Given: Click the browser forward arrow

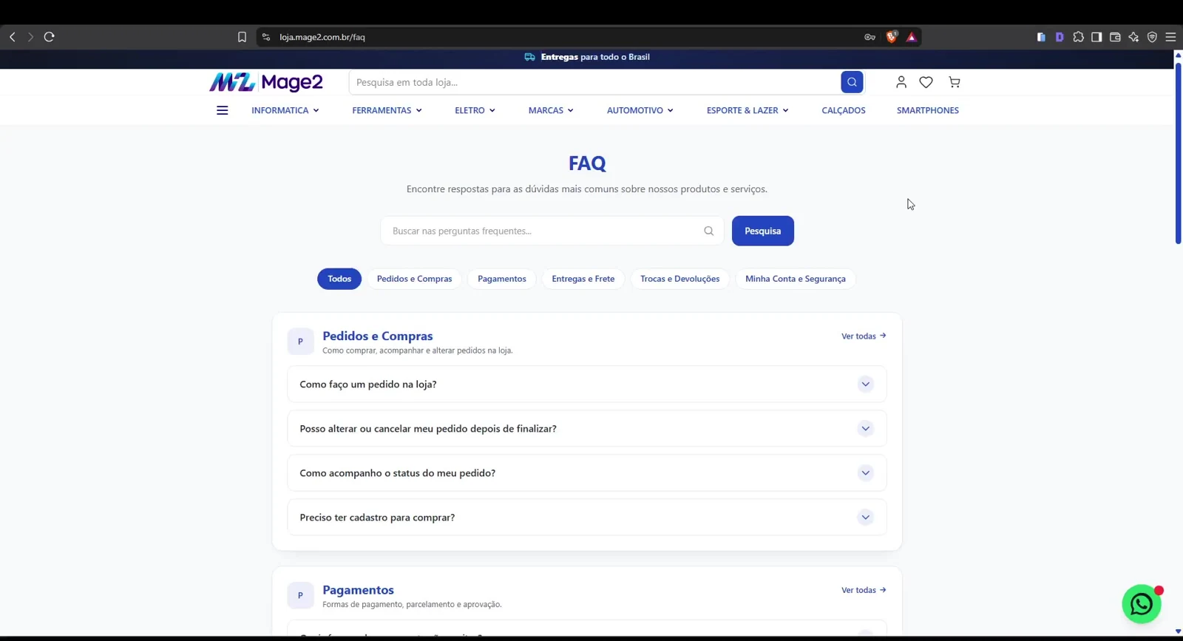Looking at the screenshot, I should [30, 37].
